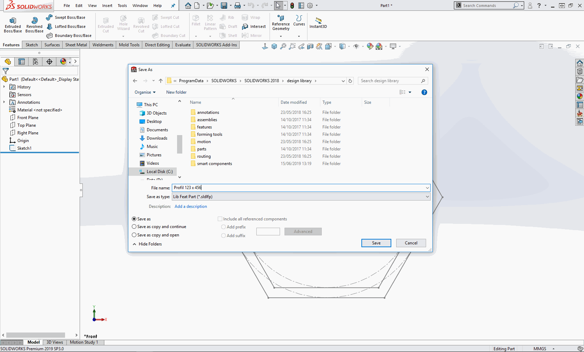Switch to the Sketch tab
The image size is (584, 352).
pyautogui.click(x=32, y=45)
